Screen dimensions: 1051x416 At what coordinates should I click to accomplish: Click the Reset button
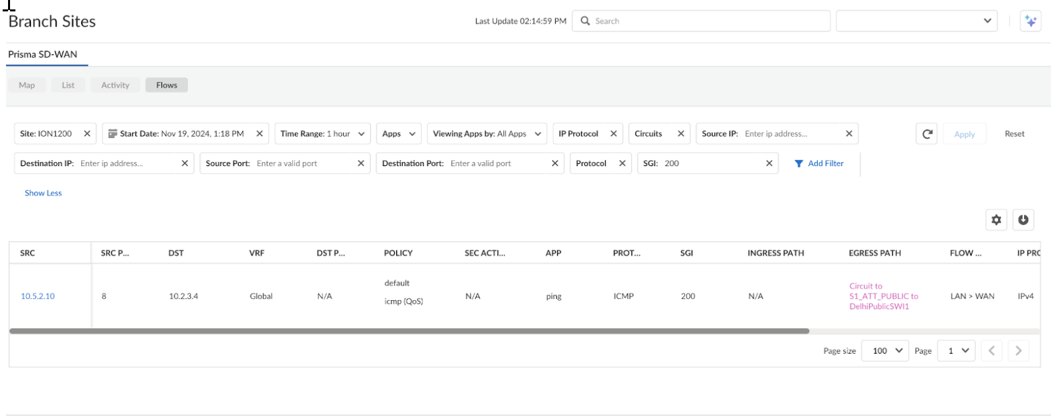1014,134
